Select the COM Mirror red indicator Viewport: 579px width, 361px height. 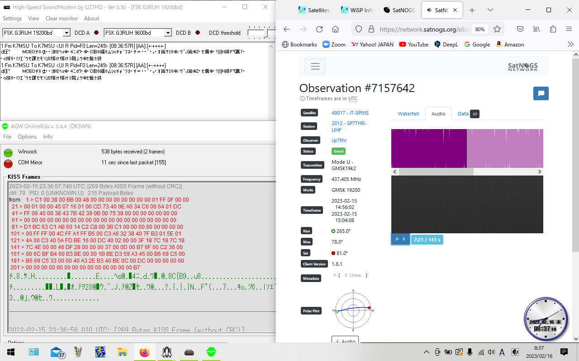8,163
